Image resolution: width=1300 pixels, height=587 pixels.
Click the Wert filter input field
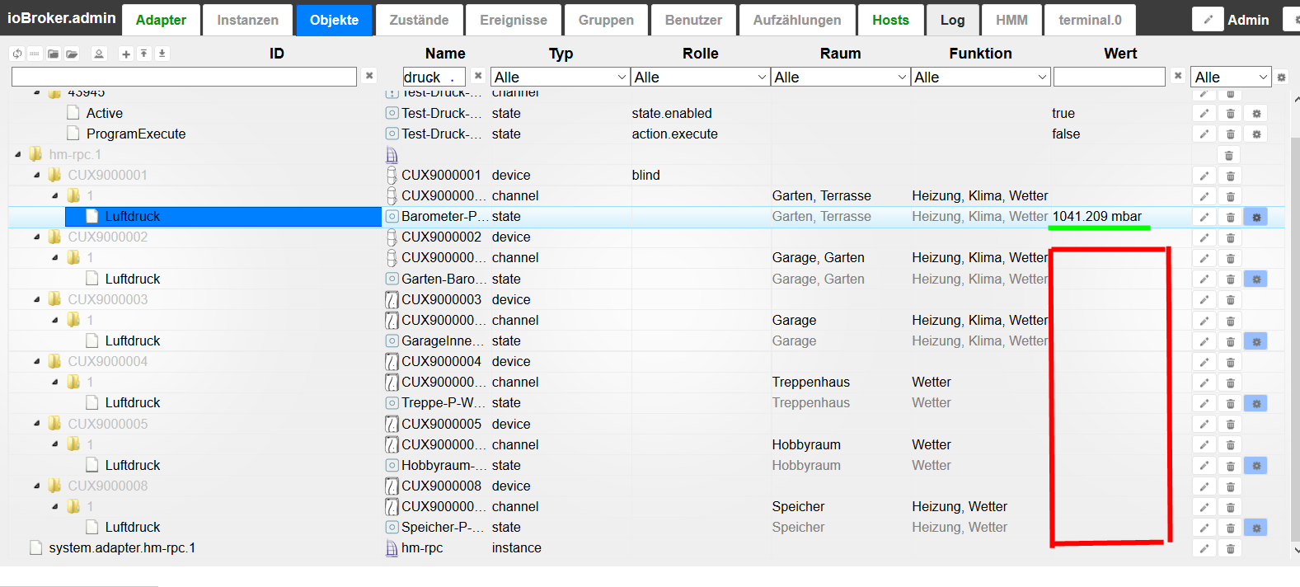point(1109,77)
